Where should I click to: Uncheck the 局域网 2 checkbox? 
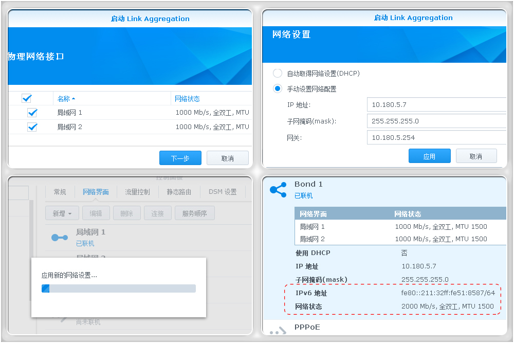coord(32,127)
